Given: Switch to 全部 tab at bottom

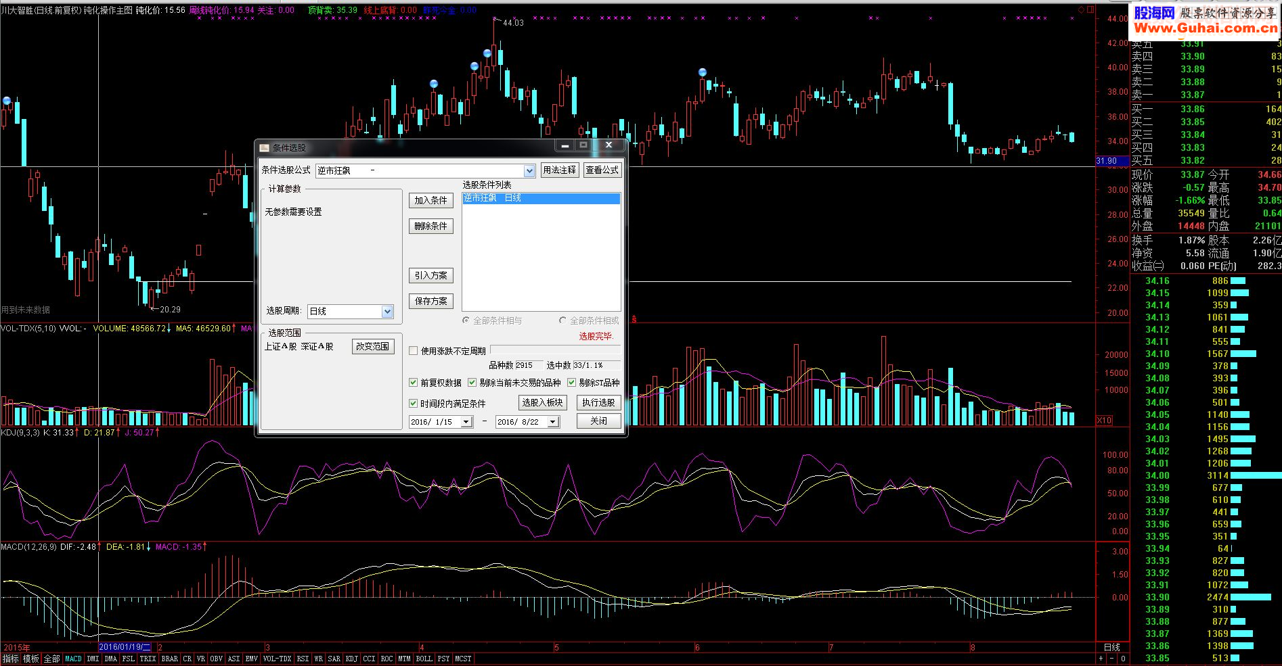Looking at the screenshot, I should click(x=52, y=659).
